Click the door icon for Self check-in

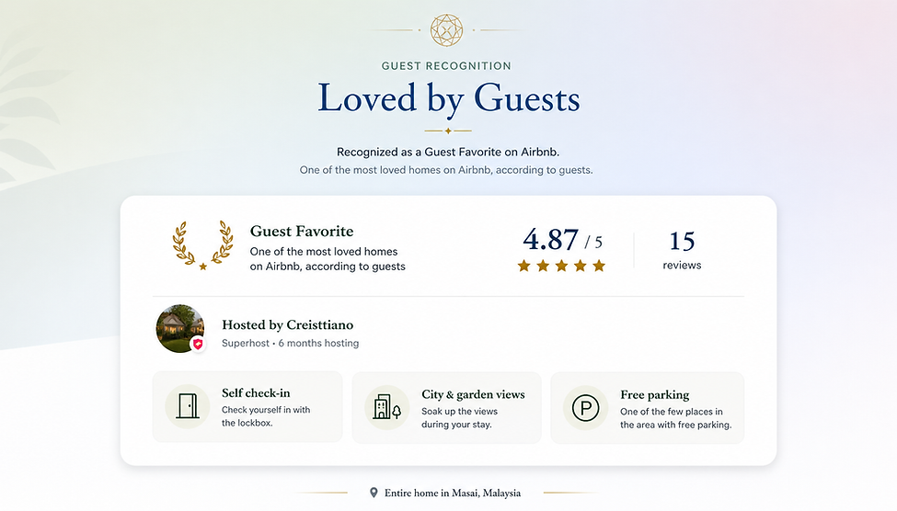click(188, 406)
